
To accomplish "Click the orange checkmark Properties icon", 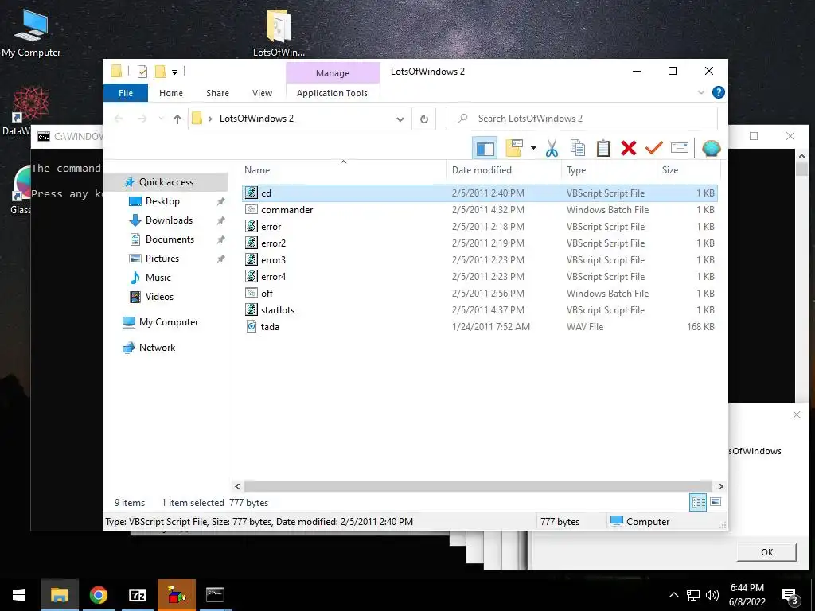I will 654,148.
